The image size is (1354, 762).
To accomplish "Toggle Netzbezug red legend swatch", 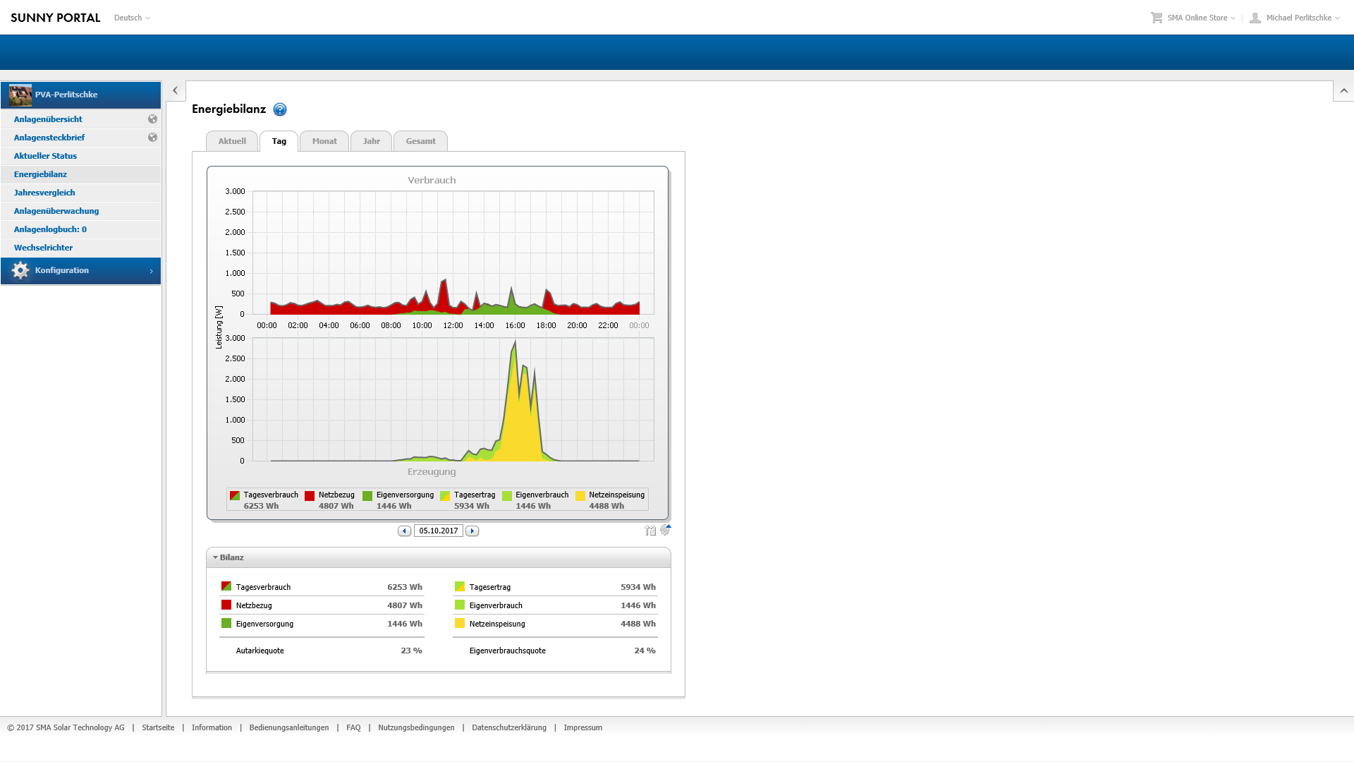I will (310, 496).
